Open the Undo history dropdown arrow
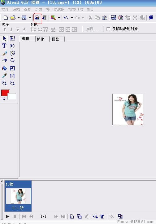This screenshot has width=156, height=224. [x=72, y=18]
